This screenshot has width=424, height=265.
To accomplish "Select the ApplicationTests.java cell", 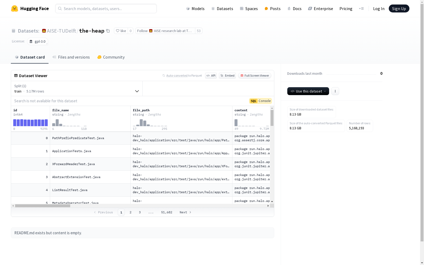I will coord(90,151).
